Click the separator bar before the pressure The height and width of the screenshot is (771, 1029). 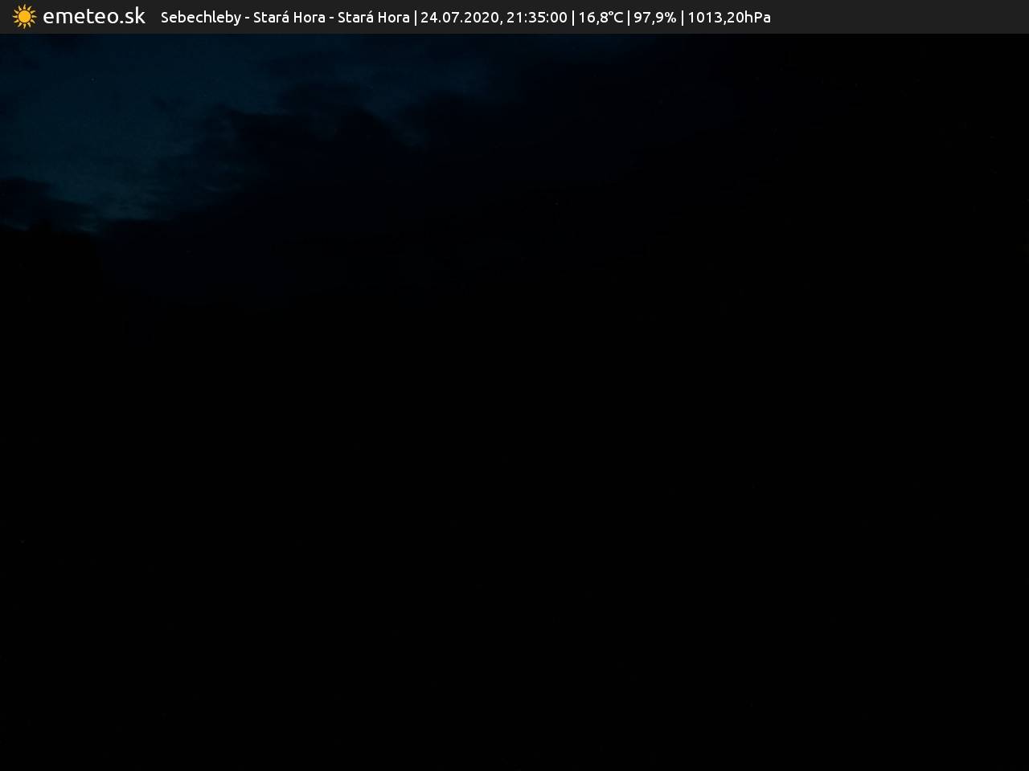pyautogui.click(x=682, y=18)
